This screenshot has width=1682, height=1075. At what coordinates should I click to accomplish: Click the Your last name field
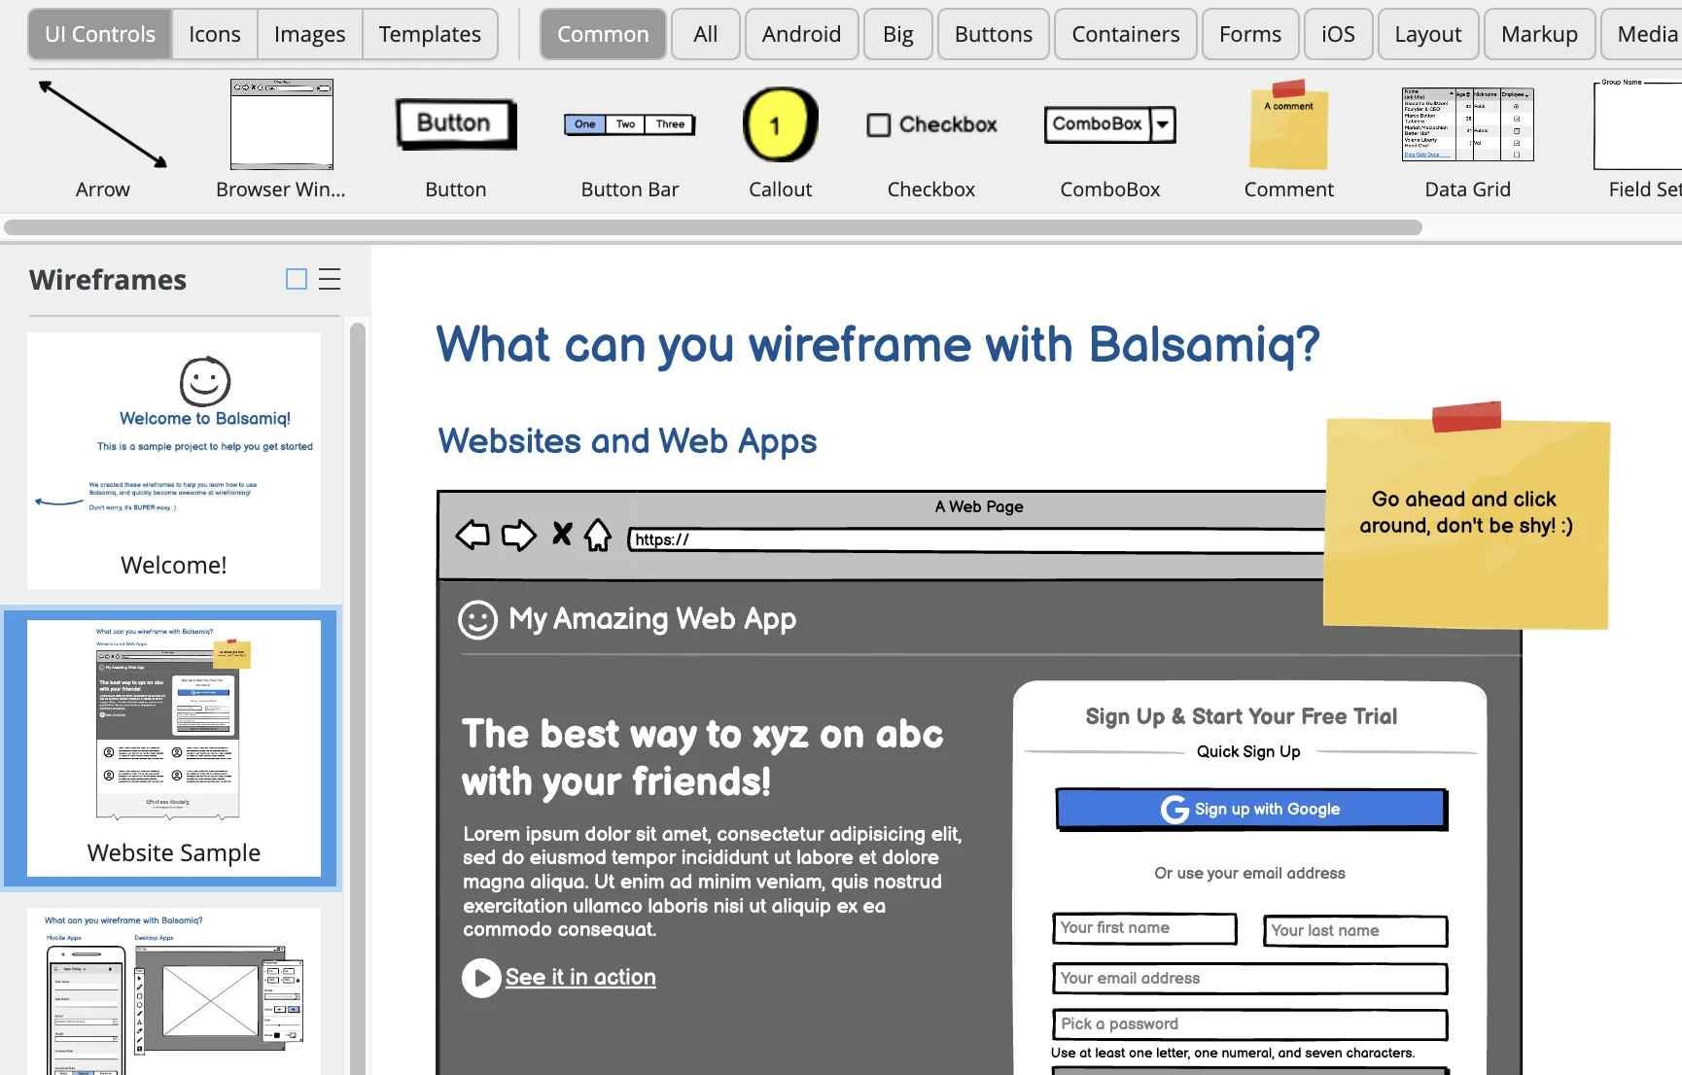coord(1355,930)
